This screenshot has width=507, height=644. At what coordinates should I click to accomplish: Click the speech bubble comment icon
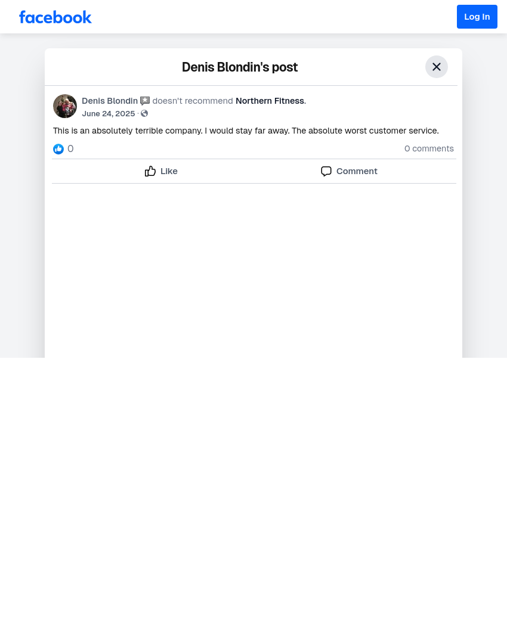click(326, 171)
